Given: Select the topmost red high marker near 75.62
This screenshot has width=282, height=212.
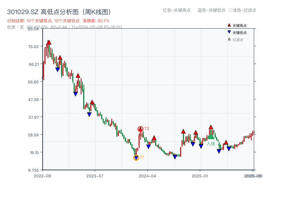Looking at the screenshot, I should pyautogui.click(x=49, y=42).
